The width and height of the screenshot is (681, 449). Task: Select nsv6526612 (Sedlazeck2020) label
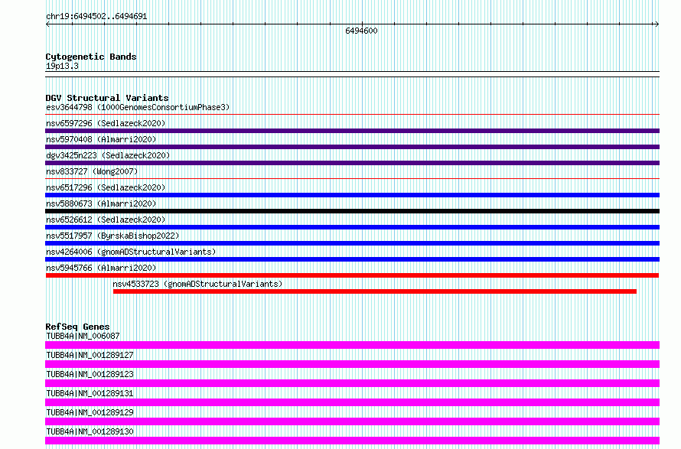(x=106, y=220)
